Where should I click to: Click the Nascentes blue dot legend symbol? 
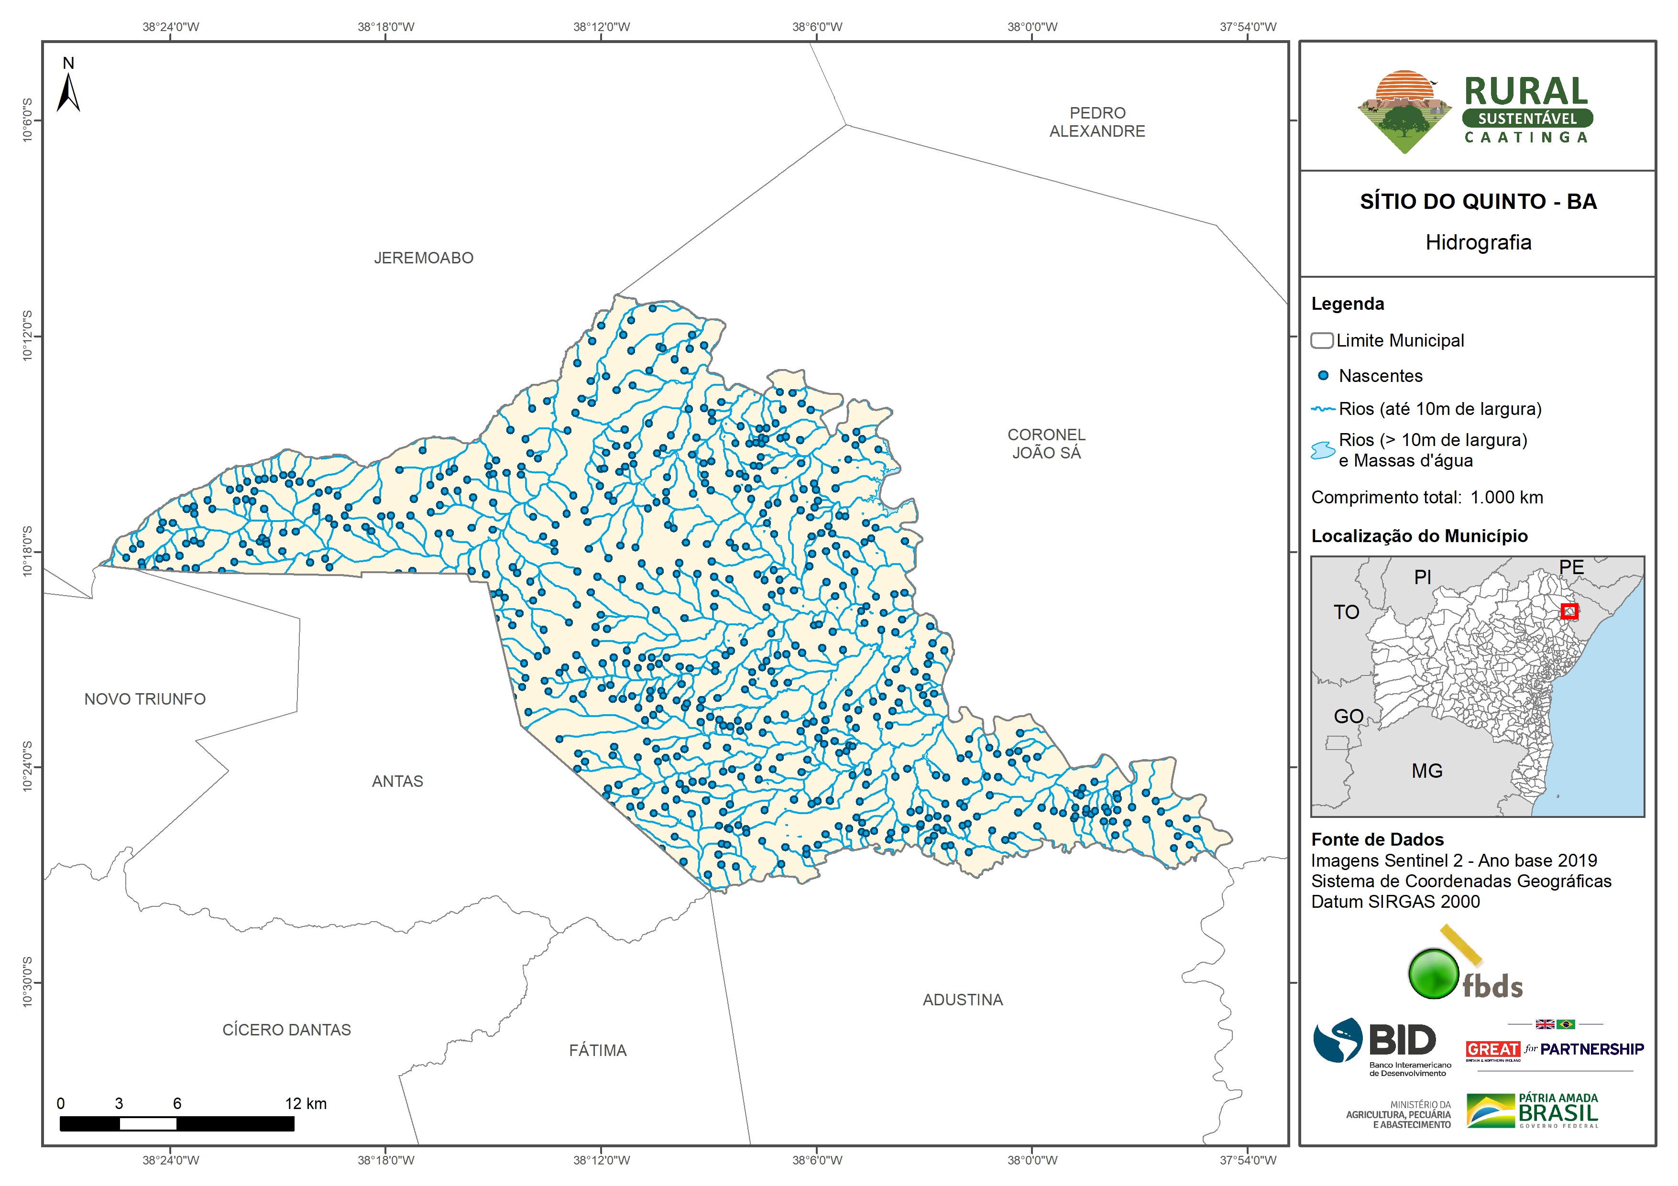pos(1323,376)
